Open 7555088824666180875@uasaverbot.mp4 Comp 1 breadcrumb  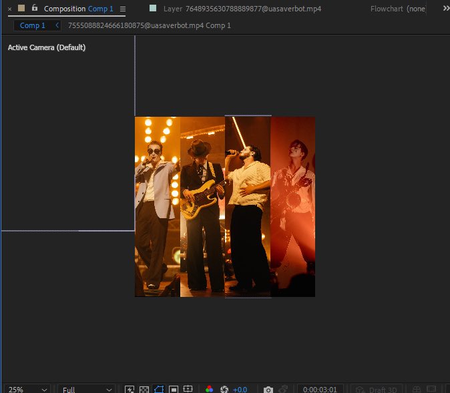point(150,25)
